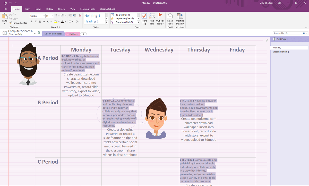Create a new section with plus tab
Screen dimensions: 309x186
(84, 34)
